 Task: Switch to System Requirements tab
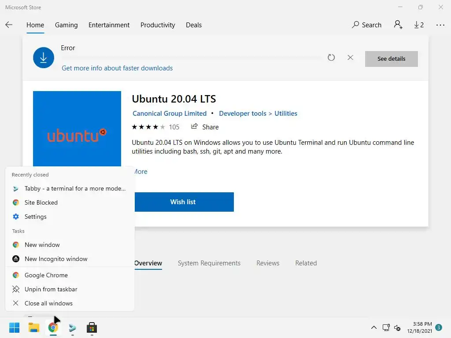(209, 263)
